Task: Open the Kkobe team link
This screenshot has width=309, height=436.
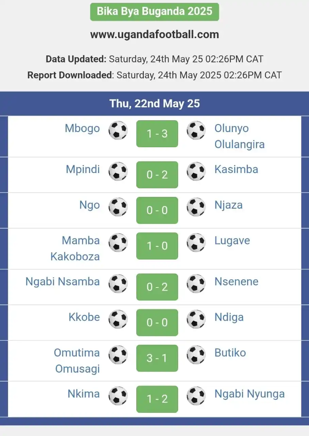Action: pyautogui.click(x=84, y=317)
